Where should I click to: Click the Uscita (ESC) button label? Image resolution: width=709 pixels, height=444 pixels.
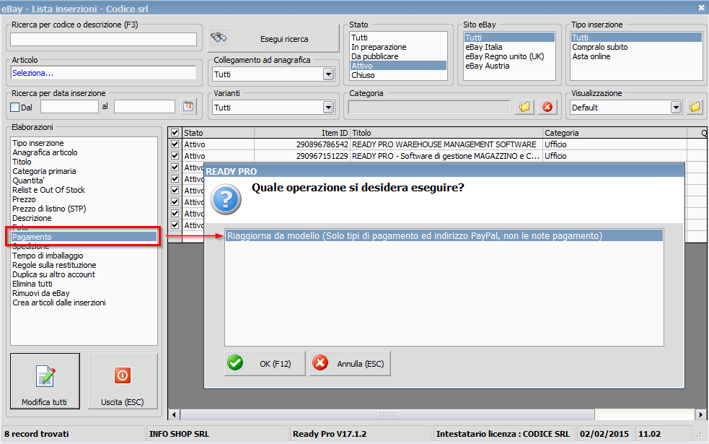pos(122,402)
